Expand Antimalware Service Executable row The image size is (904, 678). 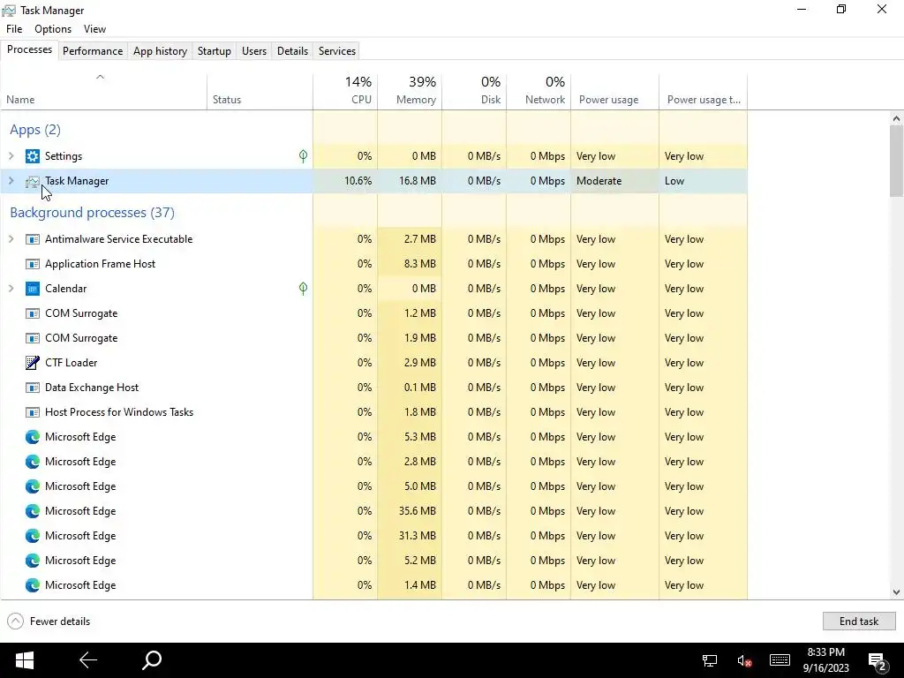pyautogui.click(x=11, y=238)
